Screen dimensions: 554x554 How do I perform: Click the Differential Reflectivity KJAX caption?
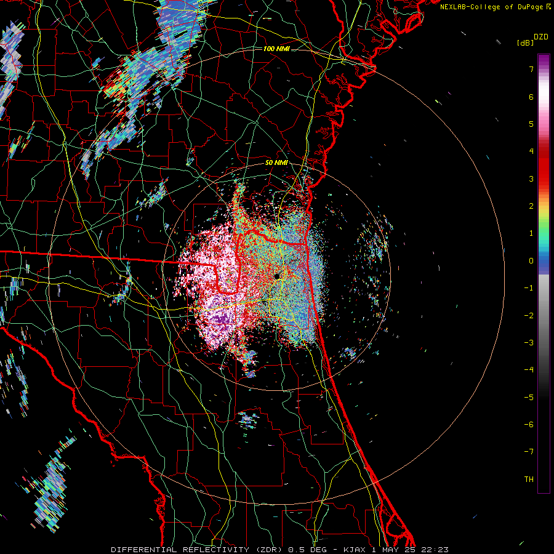tap(280, 550)
